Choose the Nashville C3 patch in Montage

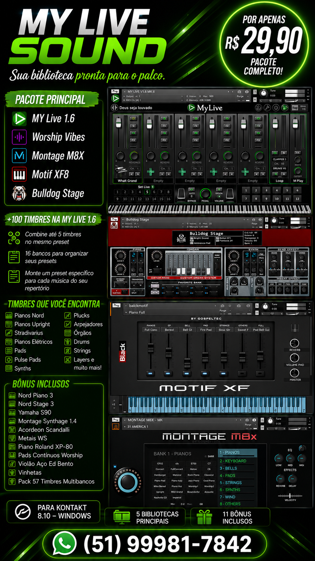click(160, 498)
